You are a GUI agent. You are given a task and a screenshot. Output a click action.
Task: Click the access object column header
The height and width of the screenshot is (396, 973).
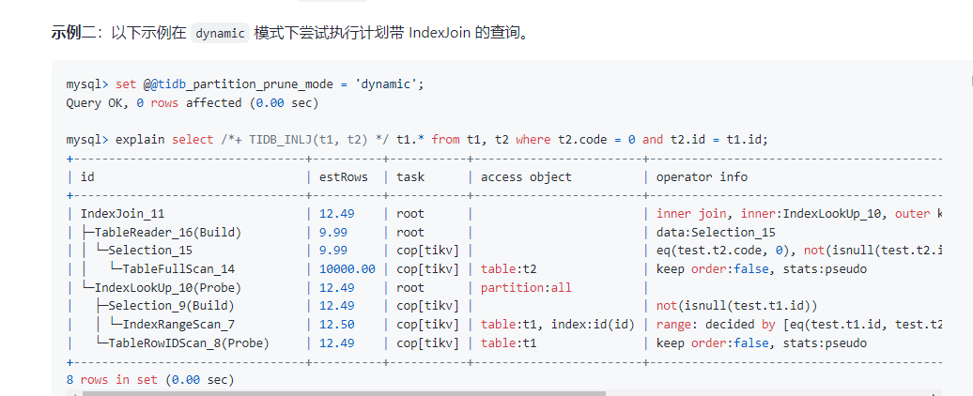[526, 176]
